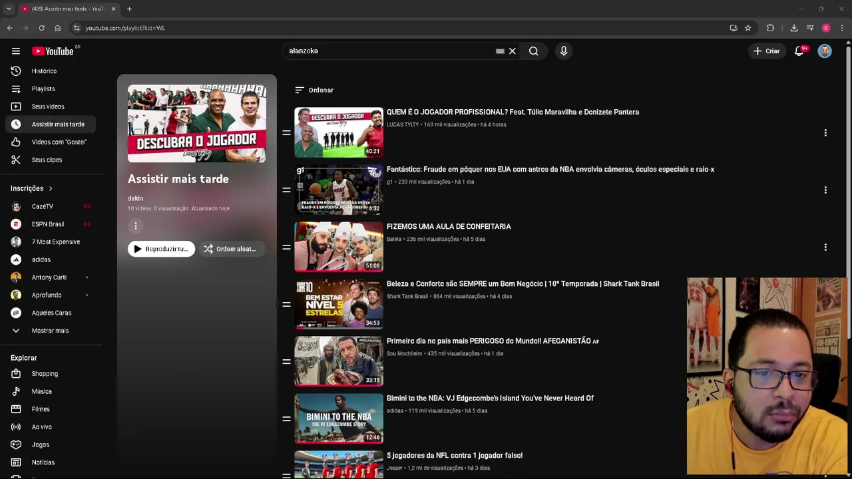Screen dimensions: 852x479
Task: Select Assistir mais tarde in the sidebar
Action: pos(51,124)
